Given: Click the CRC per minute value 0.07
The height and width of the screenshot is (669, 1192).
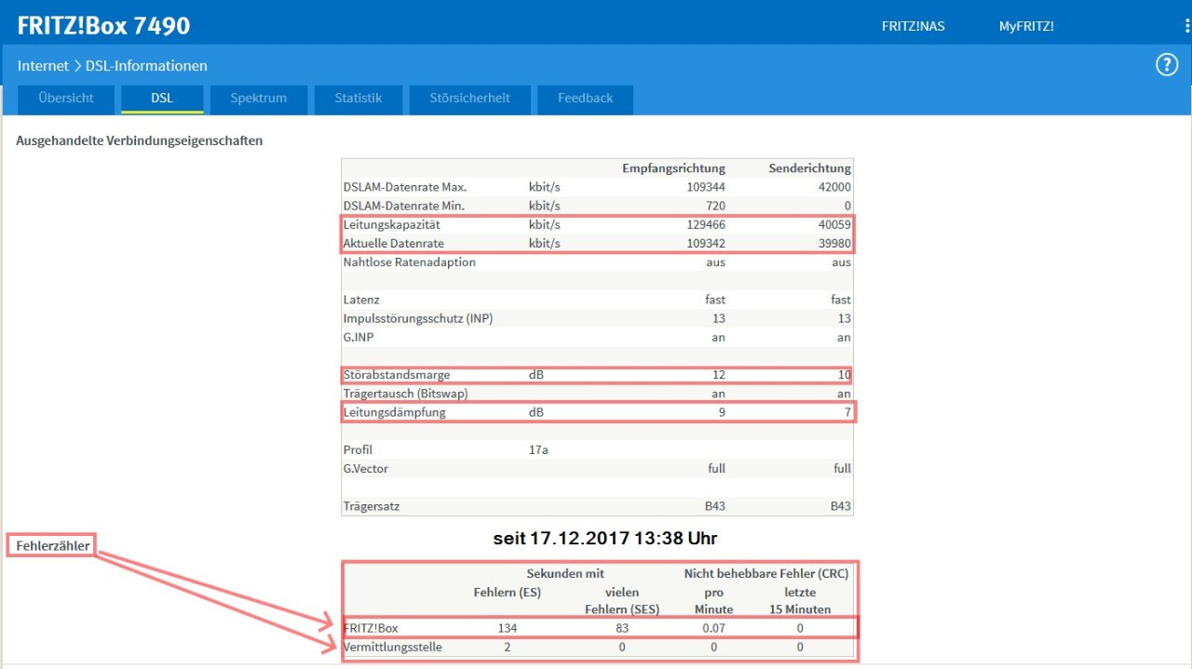Looking at the screenshot, I should [714, 628].
